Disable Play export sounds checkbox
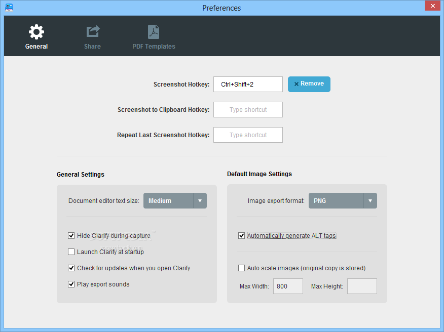The height and width of the screenshot is (332, 444). [71, 284]
